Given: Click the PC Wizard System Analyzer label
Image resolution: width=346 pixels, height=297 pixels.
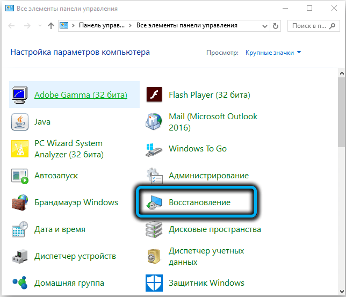Looking at the screenshot, I should 69,149.
